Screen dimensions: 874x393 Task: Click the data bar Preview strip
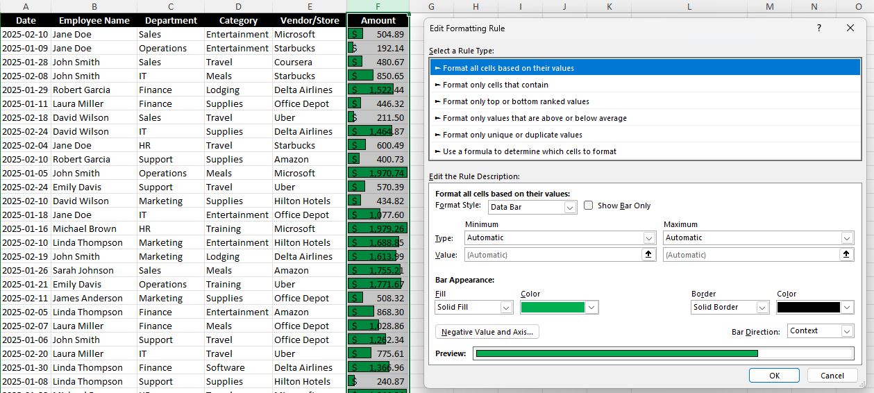(x=663, y=353)
